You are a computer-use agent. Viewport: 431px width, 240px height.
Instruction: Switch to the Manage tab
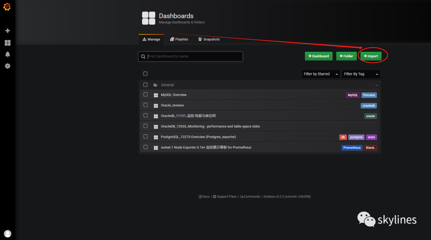click(x=151, y=39)
